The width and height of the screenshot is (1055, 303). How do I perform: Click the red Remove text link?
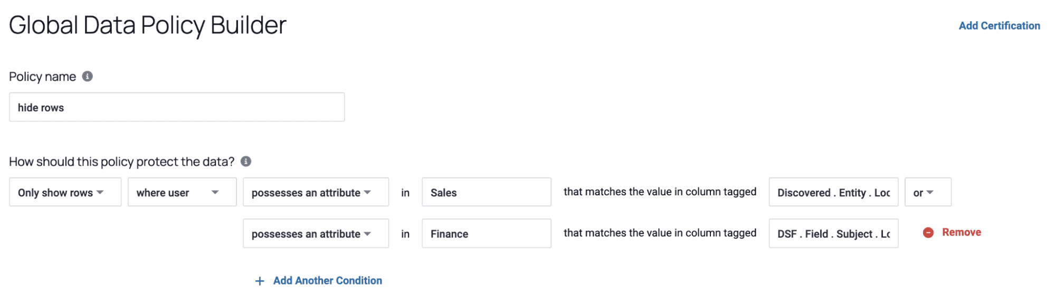[x=961, y=232]
